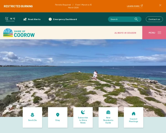This screenshot has width=166, height=133.
Task: Open the New Residents Guide tile
Action: coord(108,117)
